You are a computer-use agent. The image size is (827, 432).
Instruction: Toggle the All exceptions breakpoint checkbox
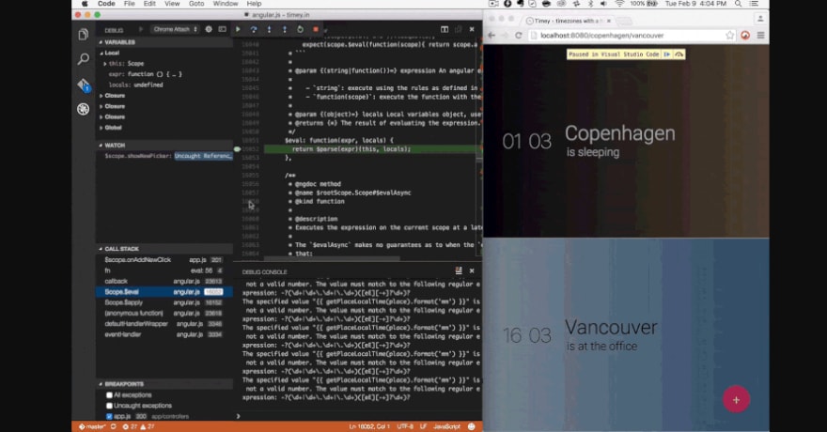(x=109, y=395)
